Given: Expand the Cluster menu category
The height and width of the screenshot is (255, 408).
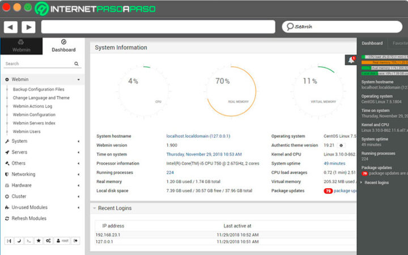Looking at the screenshot, I should 42,196.
